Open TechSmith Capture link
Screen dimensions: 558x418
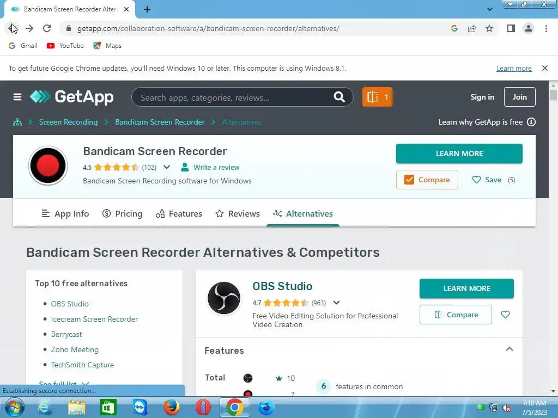click(x=83, y=365)
